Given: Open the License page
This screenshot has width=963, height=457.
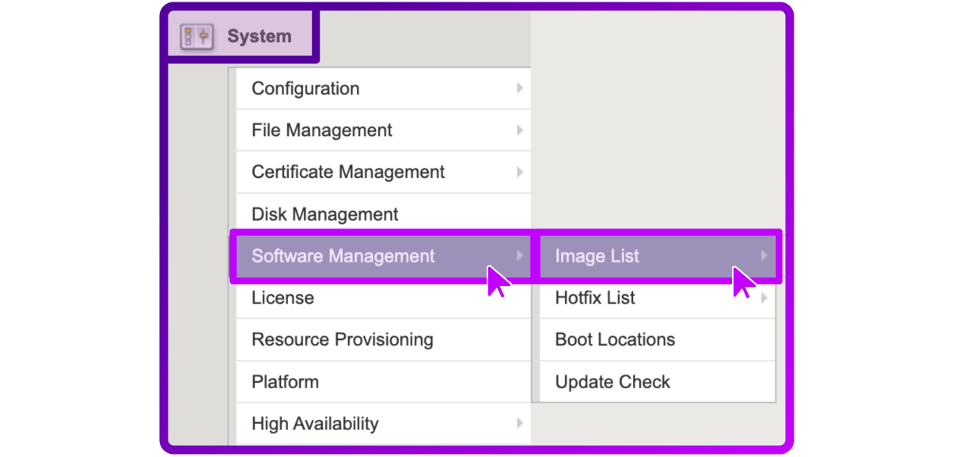Looking at the screenshot, I should click(383, 298).
